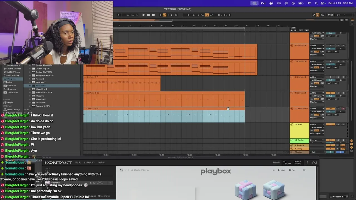The height and width of the screenshot is (200, 356).
Task: Open Ext. In dropdown on 12 Audio
Action: point(317,140)
